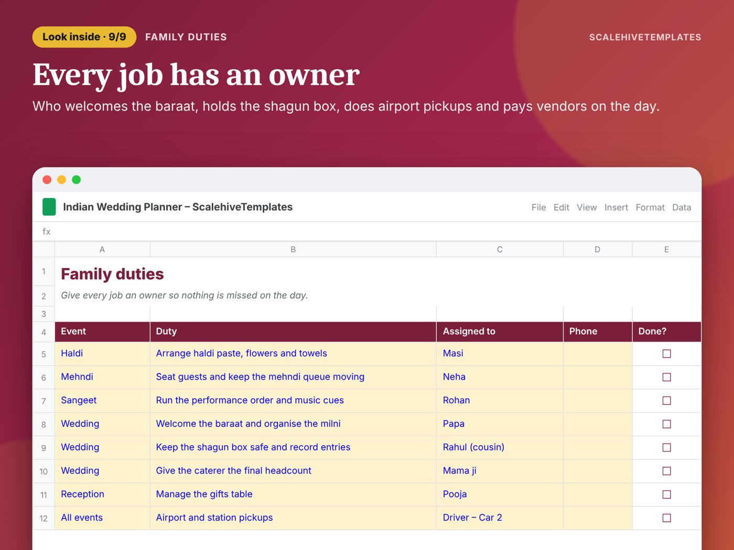This screenshot has width=734, height=550.
Task: Click the 'Reception' event cell
Action: tap(102, 494)
